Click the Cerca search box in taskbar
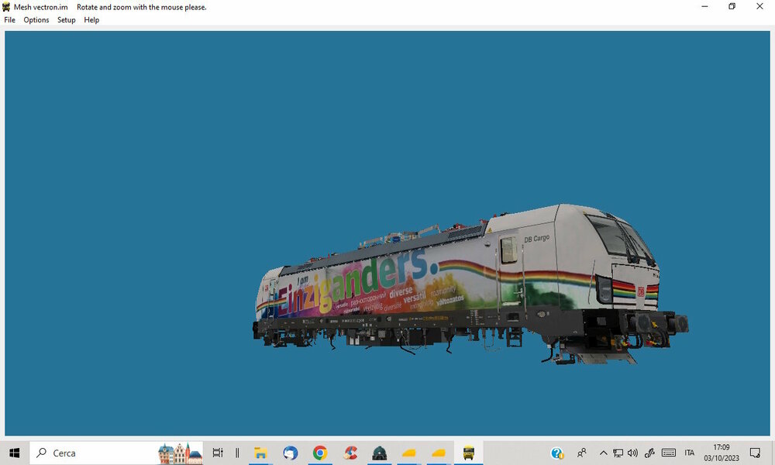 (x=116, y=453)
